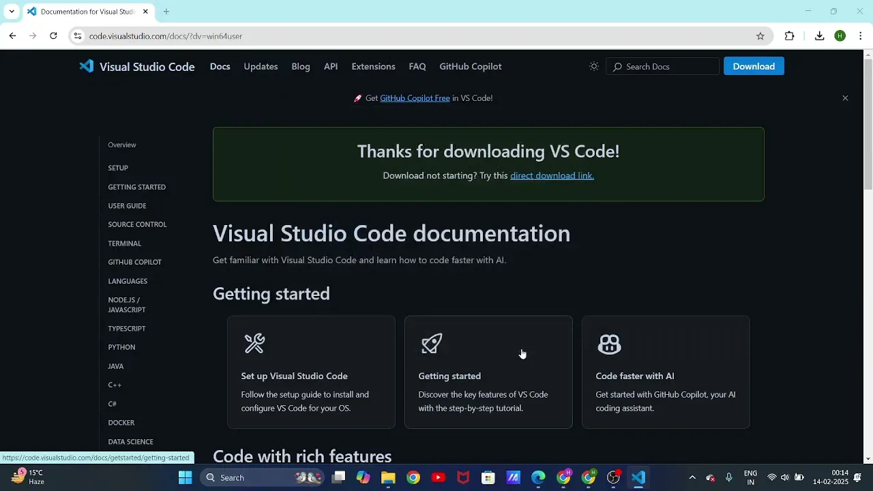Expand the TERMINAL sidebar section
The image size is (873, 491).
(x=124, y=243)
